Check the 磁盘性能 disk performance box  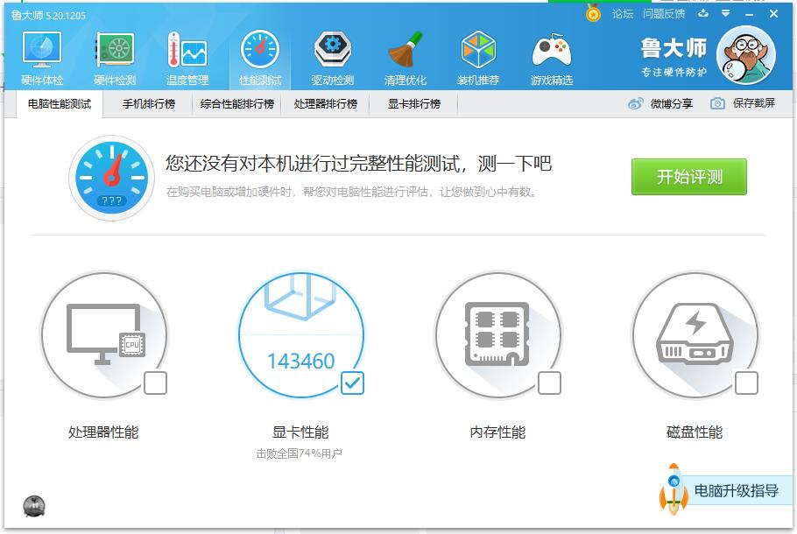[746, 383]
